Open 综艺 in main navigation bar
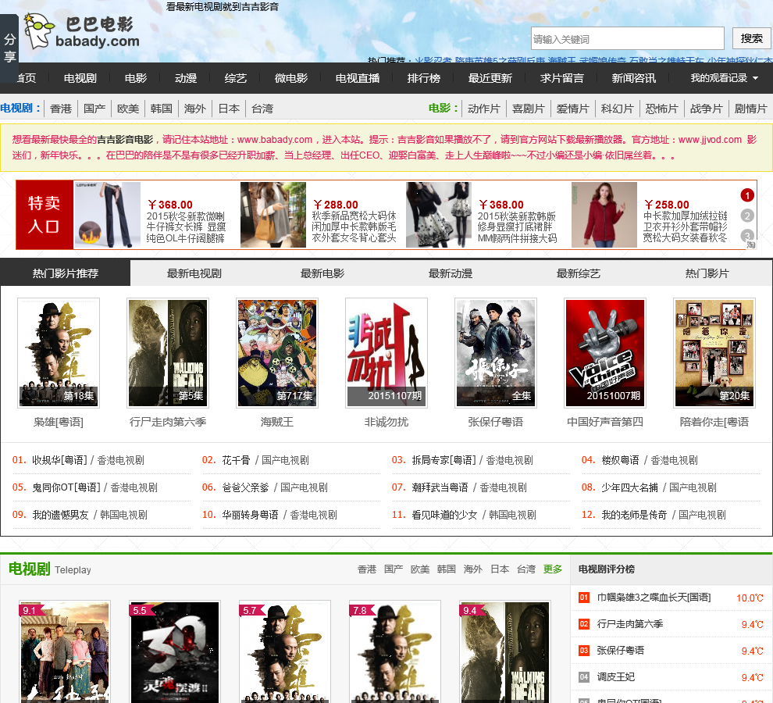The height and width of the screenshot is (703, 773). click(x=235, y=78)
